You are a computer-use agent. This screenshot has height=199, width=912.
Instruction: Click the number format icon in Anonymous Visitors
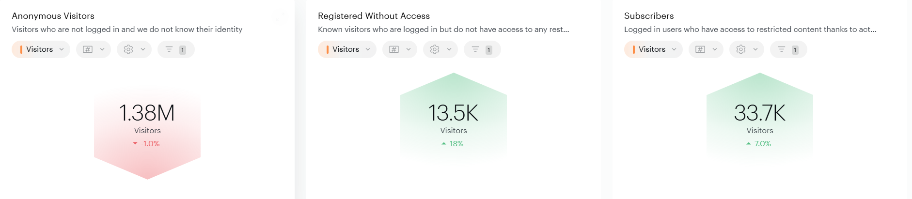click(88, 49)
